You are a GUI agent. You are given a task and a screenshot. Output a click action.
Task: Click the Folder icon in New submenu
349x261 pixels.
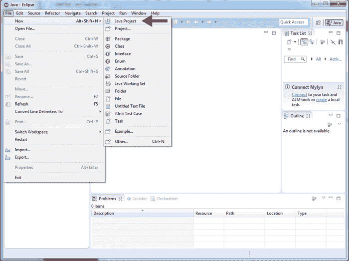pyautogui.click(x=108, y=91)
